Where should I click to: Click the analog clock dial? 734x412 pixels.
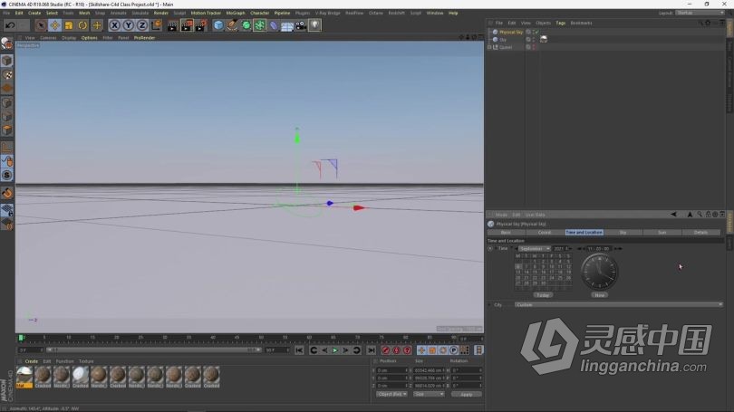599,272
